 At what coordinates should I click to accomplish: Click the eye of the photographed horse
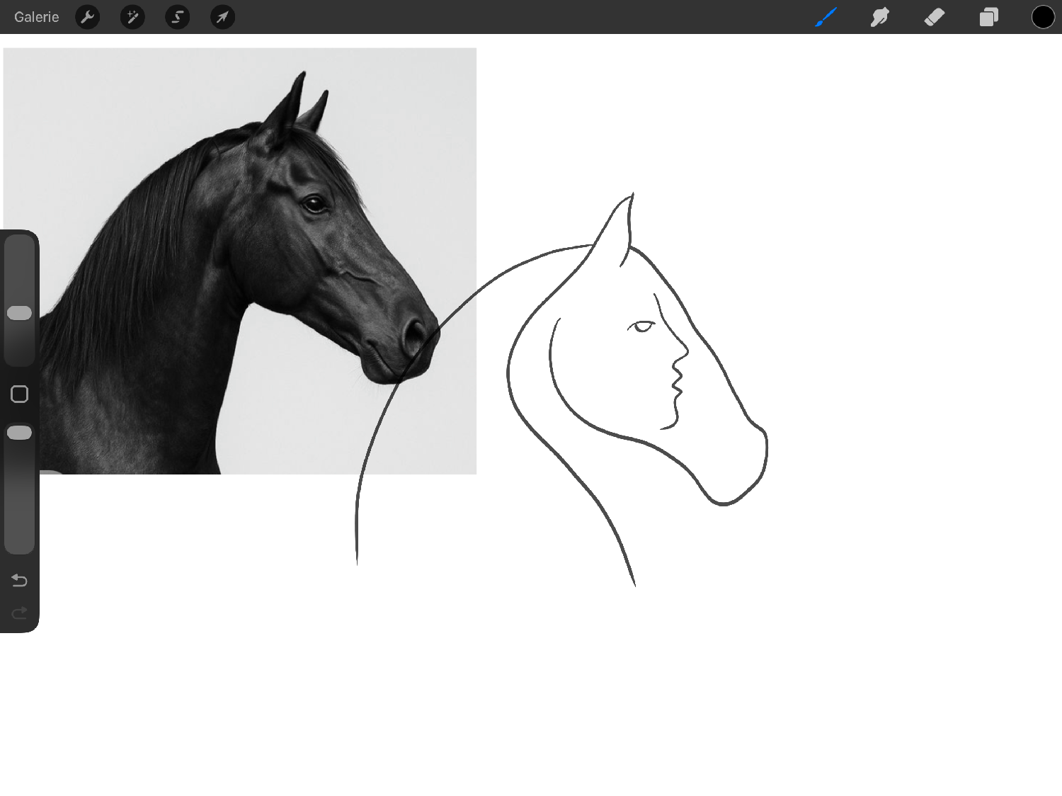(x=314, y=205)
